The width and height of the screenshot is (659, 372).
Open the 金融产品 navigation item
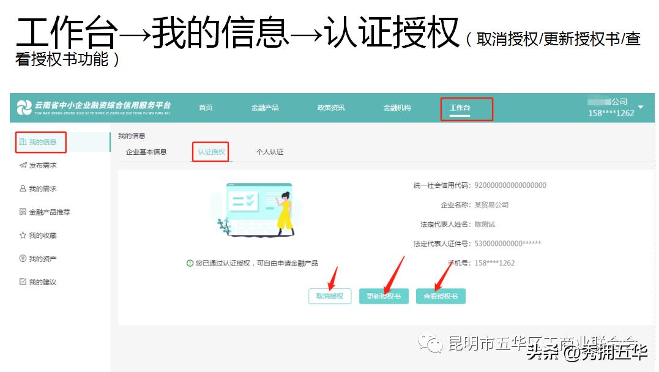click(x=264, y=107)
